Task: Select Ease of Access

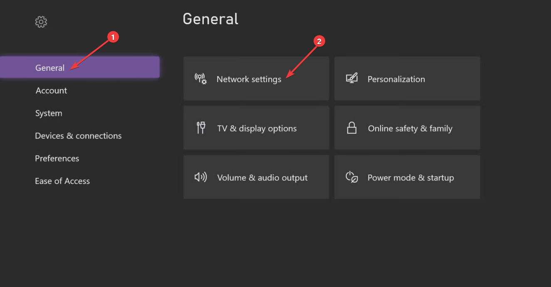Action: click(x=62, y=181)
